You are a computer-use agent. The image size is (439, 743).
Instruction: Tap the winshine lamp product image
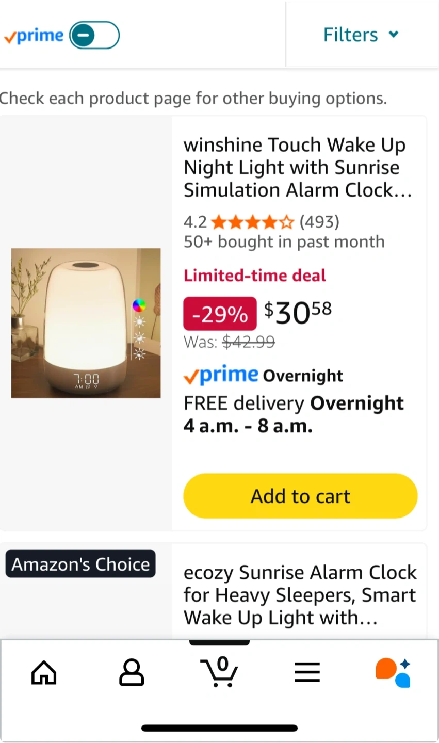[86, 323]
